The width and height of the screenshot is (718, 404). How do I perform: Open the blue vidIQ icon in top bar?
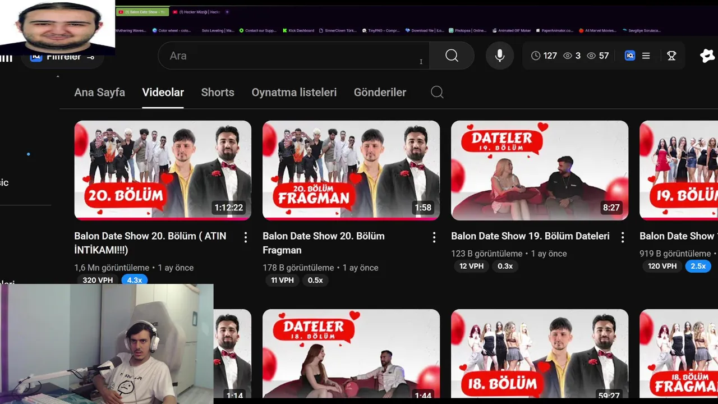630,56
